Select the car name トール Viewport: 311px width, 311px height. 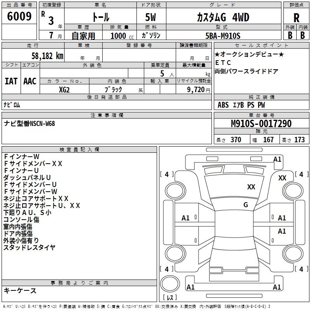(101, 17)
